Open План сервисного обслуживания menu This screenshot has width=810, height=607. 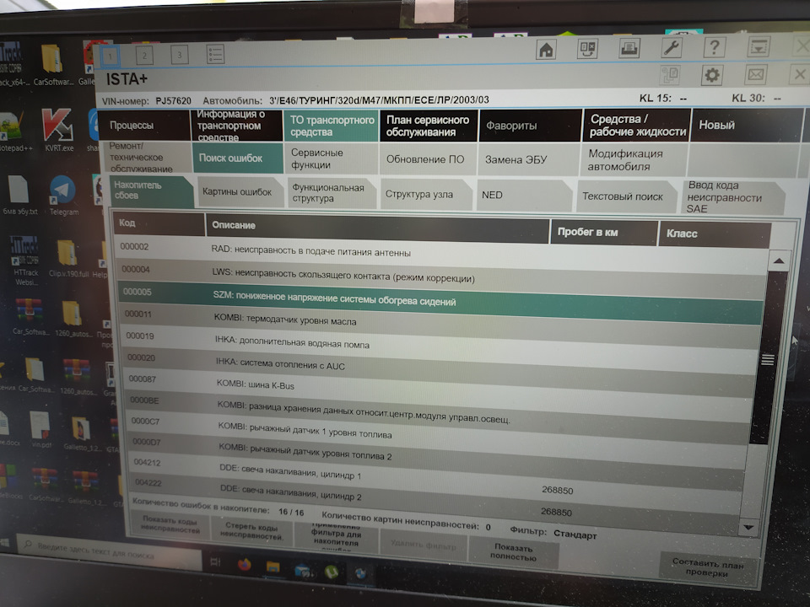pos(428,126)
